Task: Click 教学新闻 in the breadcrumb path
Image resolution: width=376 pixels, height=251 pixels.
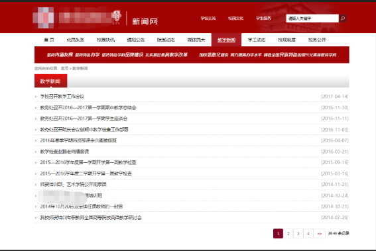Action: tap(80, 68)
